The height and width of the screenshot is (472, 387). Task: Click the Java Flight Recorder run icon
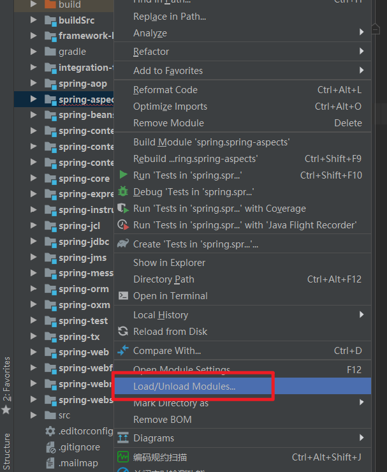123,225
